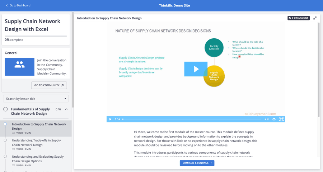323x172 pixels.
Task: Click the Go to Community button
Action: pyautogui.click(x=49, y=85)
